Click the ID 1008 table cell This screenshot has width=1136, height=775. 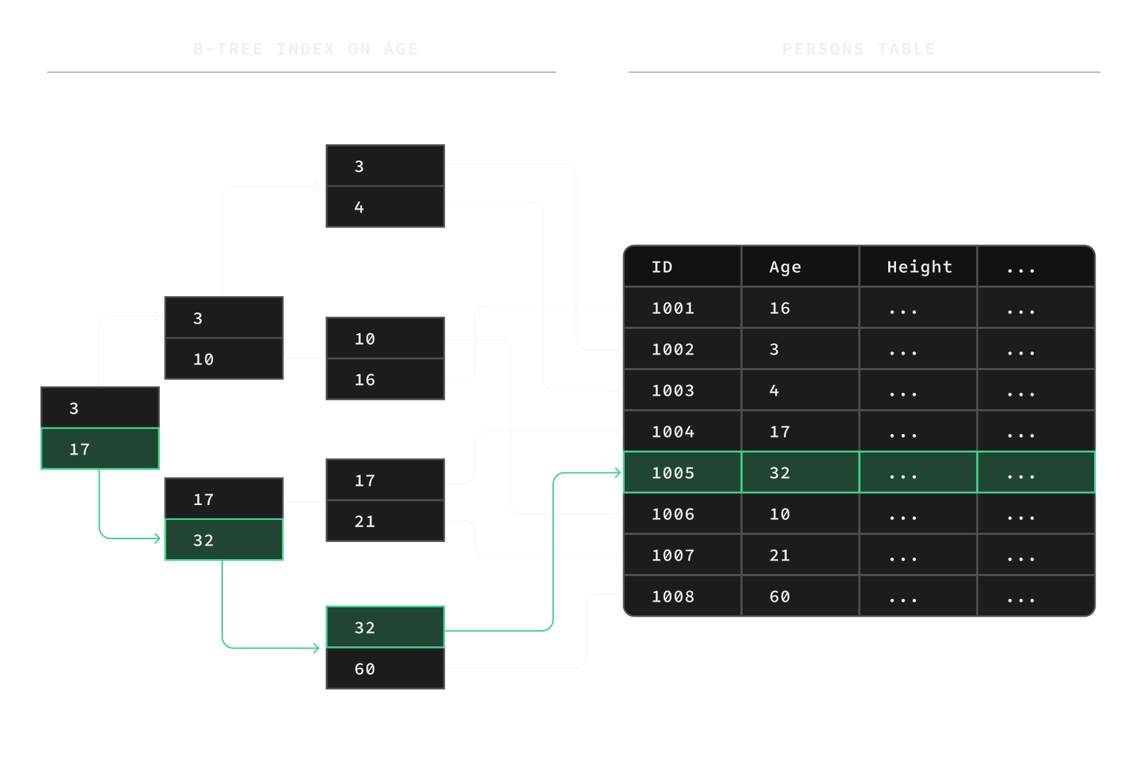(682, 596)
